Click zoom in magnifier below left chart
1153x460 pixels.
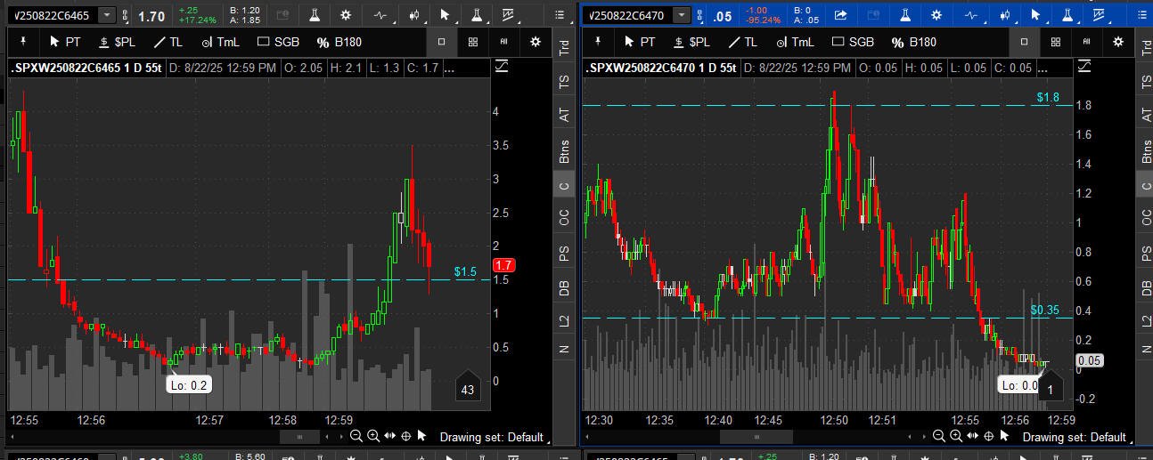[372, 436]
